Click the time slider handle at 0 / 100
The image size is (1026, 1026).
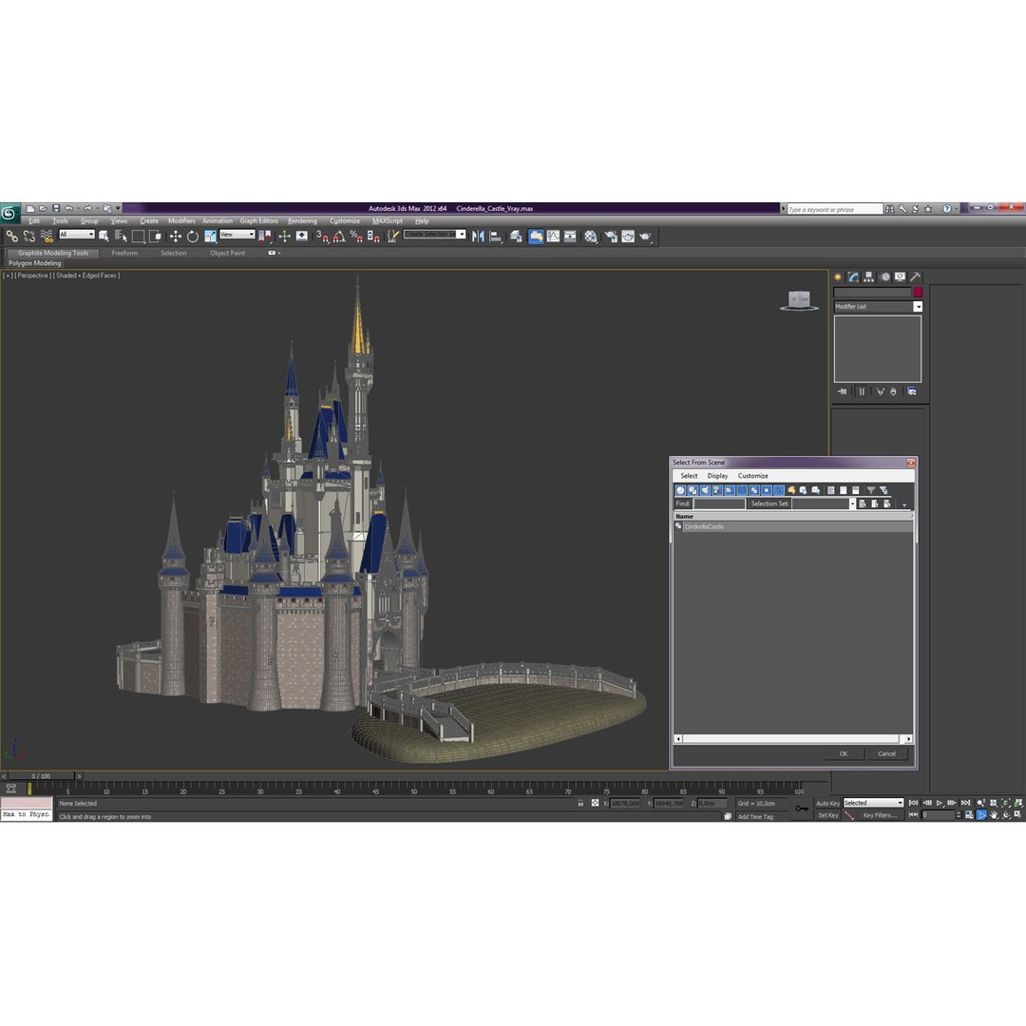tap(41, 776)
